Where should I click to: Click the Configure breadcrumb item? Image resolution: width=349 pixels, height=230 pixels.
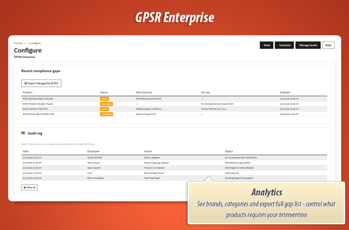pyautogui.click(x=34, y=43)
